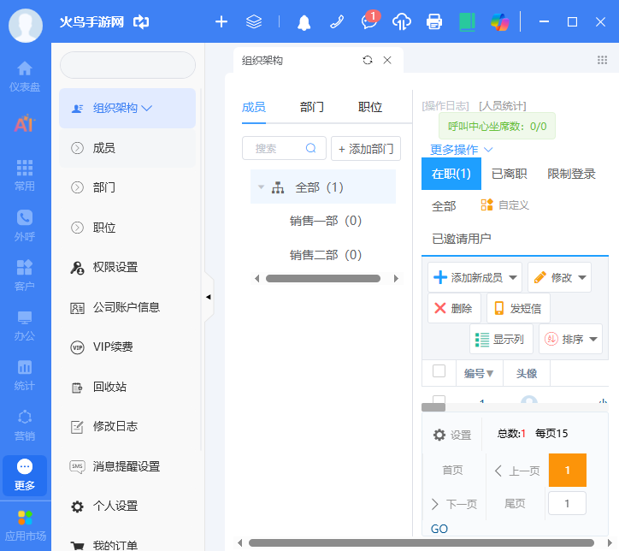The height and width of the screenshot is (551, 619).
Task: Click the 显示列 button
Action: point(501,339)
